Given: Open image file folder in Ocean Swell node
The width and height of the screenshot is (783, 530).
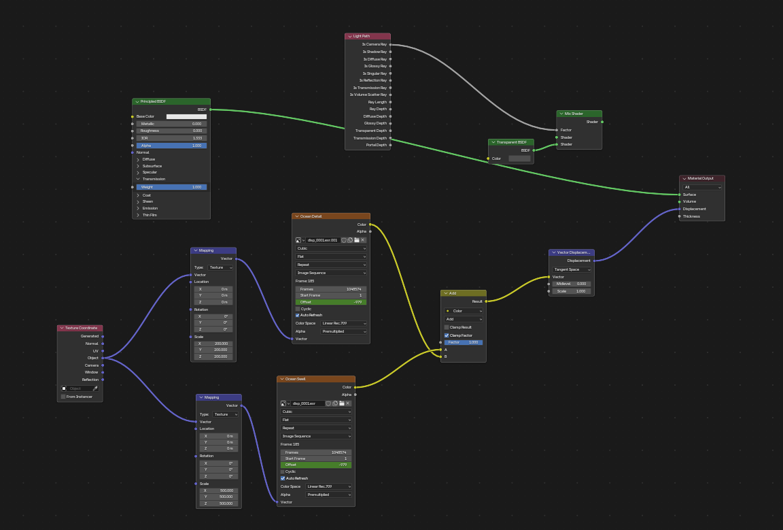Looking at the screenshot, I should click(x=342, y=403).
